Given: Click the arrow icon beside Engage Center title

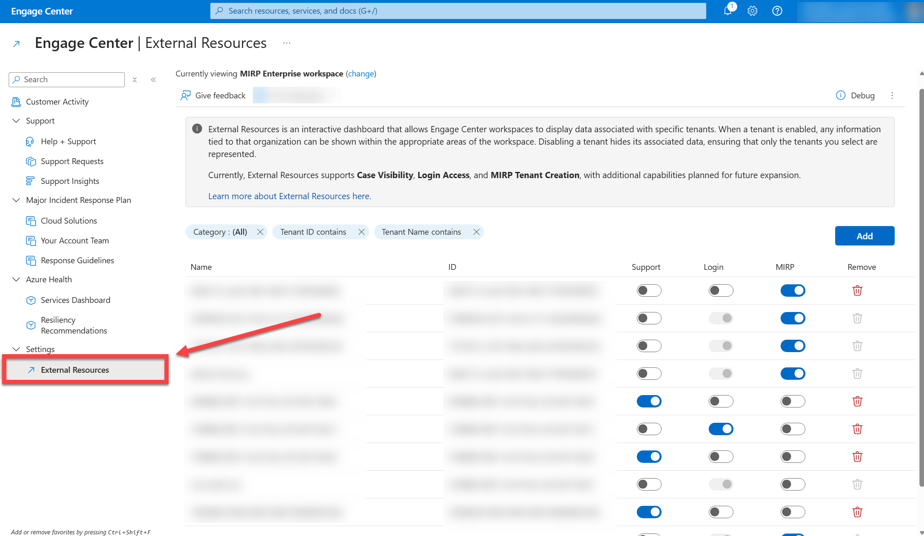Looking at the screenshot, I should coord(17,44).
